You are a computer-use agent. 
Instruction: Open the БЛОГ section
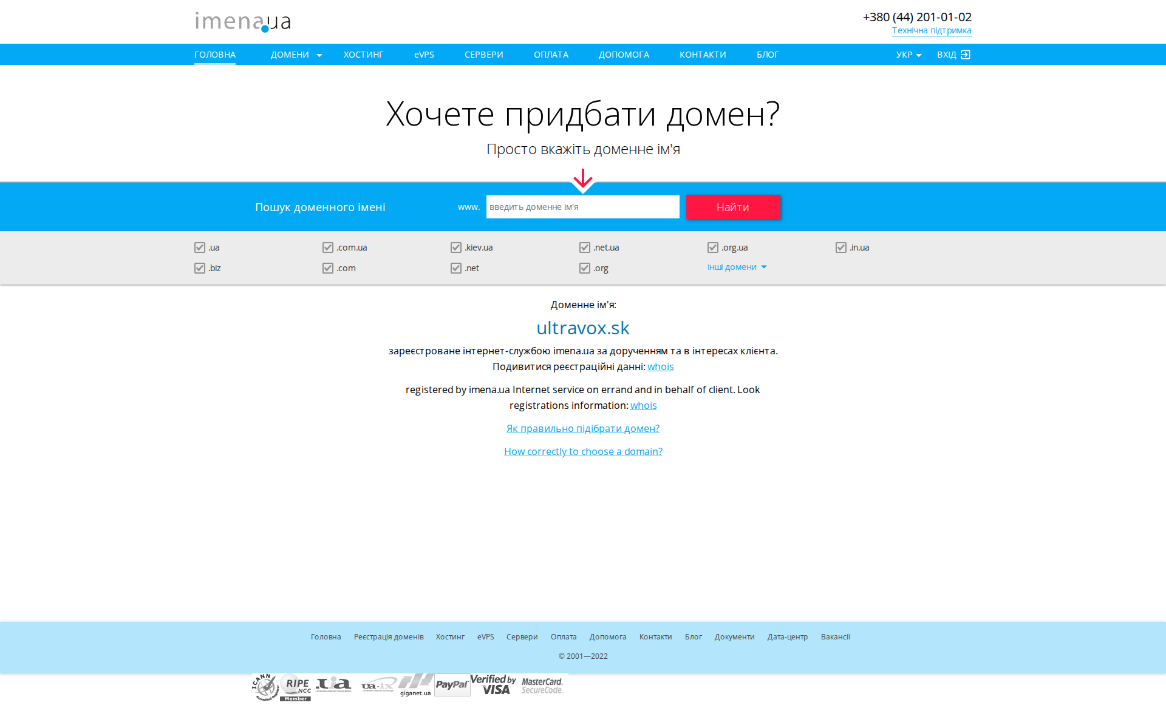point(768,54)
